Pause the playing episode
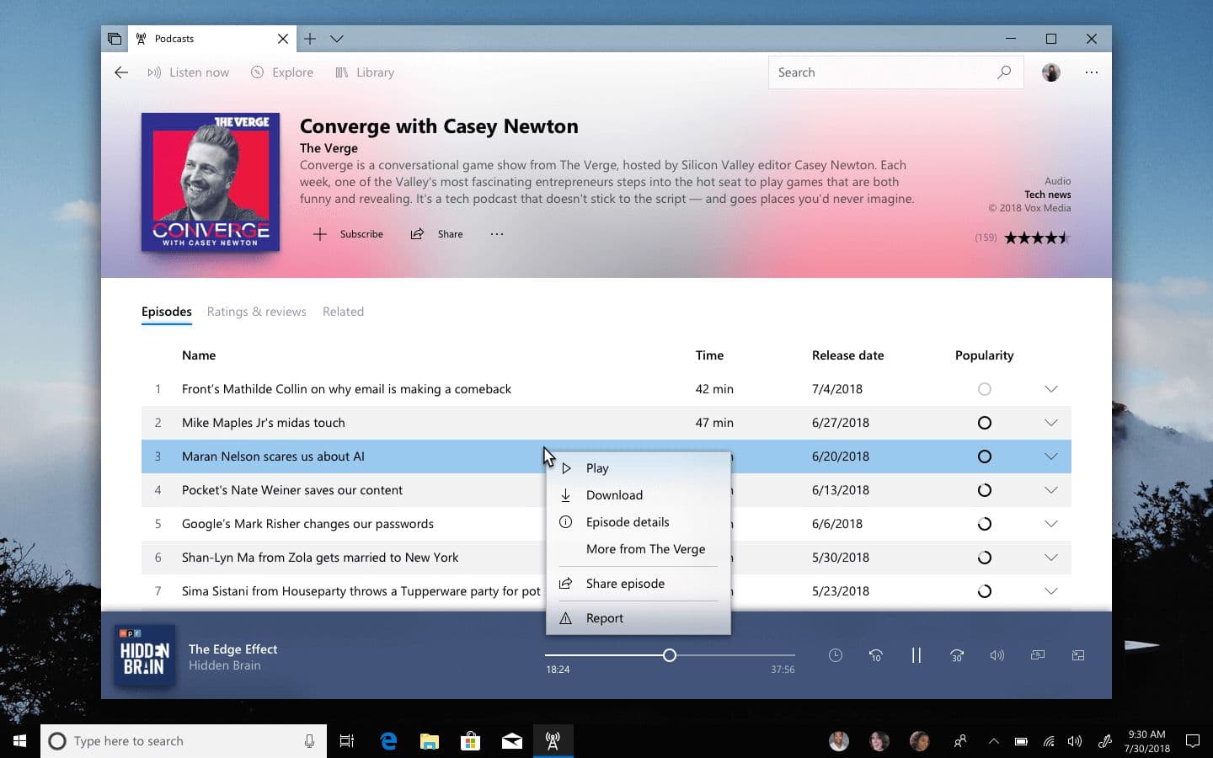 point(916,655)
